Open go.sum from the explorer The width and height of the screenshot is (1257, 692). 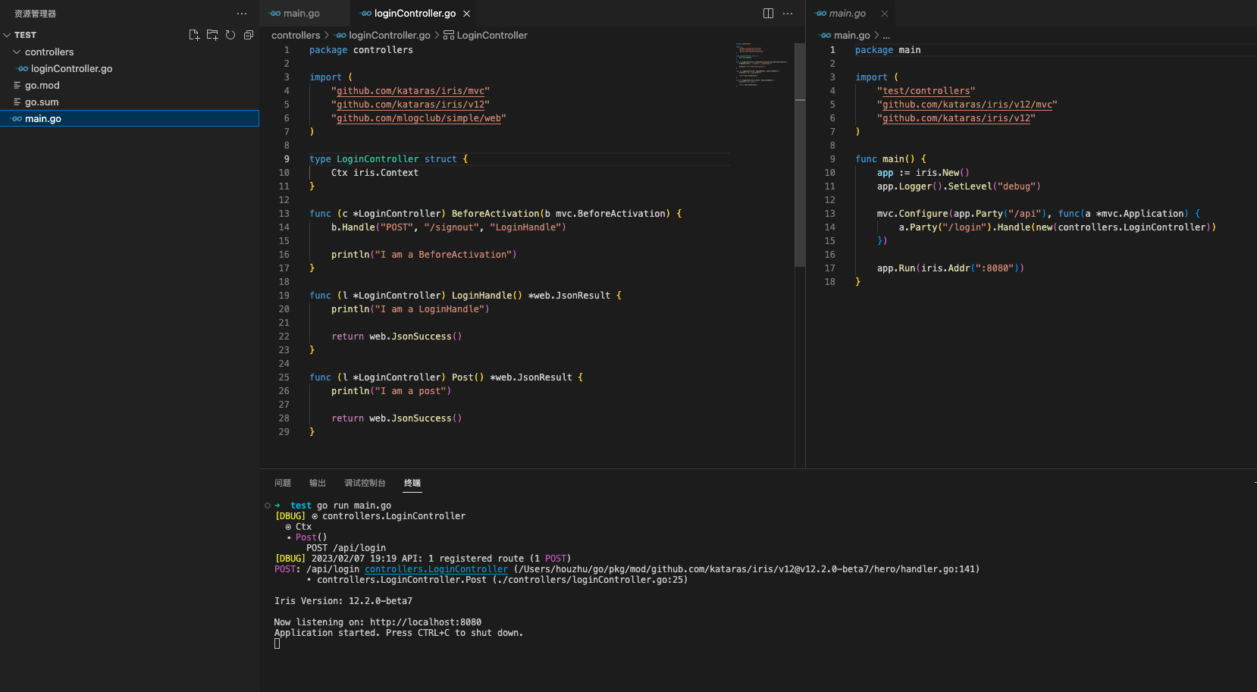click(x=42, y=102)
